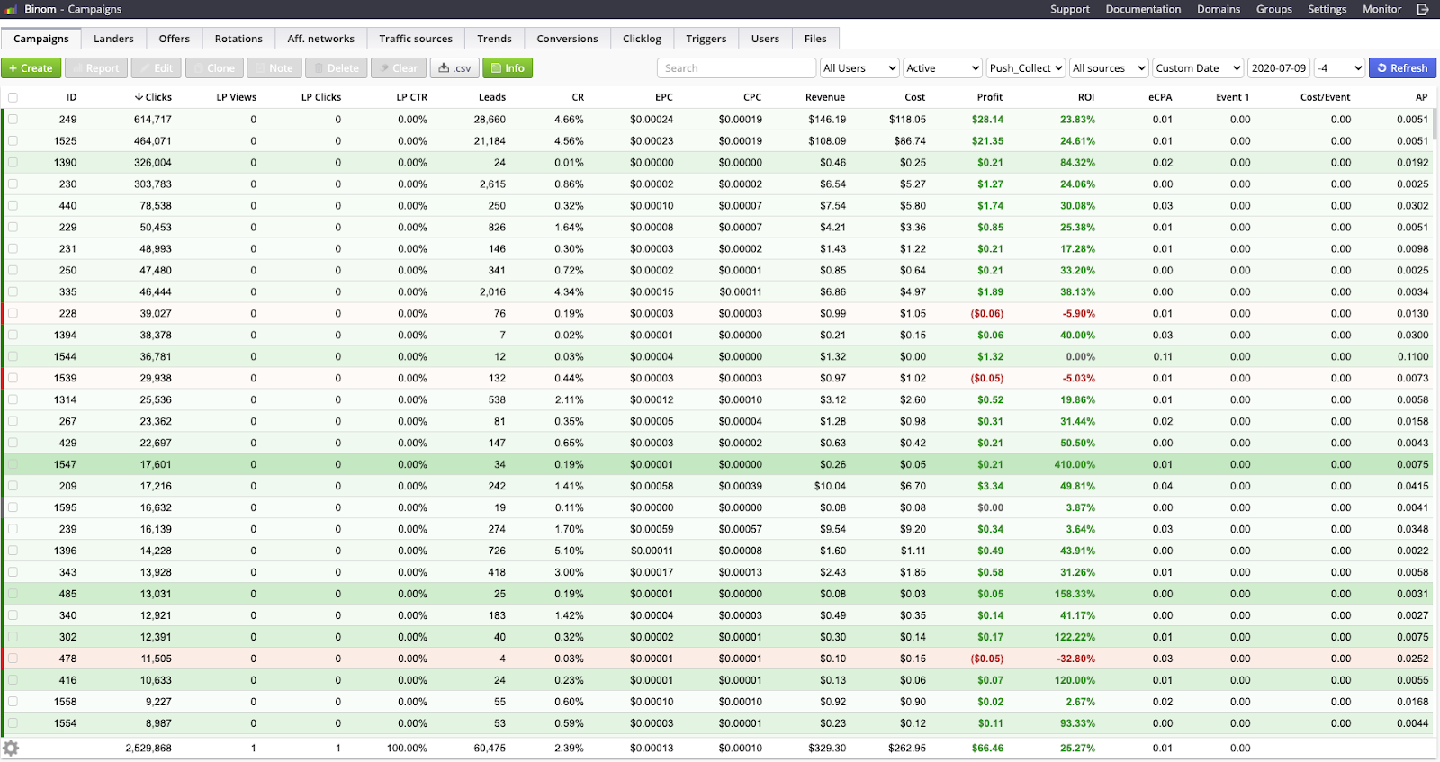The image size is (1440, 762).
Task: Click the Delete button
Action: (x=336, y=68)
